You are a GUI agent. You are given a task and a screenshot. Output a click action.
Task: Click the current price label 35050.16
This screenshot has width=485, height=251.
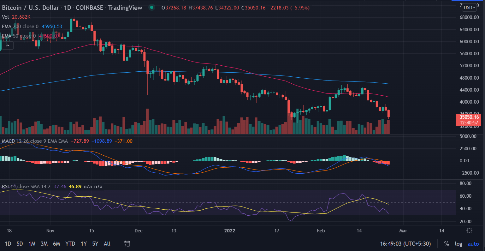click(x=469, y=117)
